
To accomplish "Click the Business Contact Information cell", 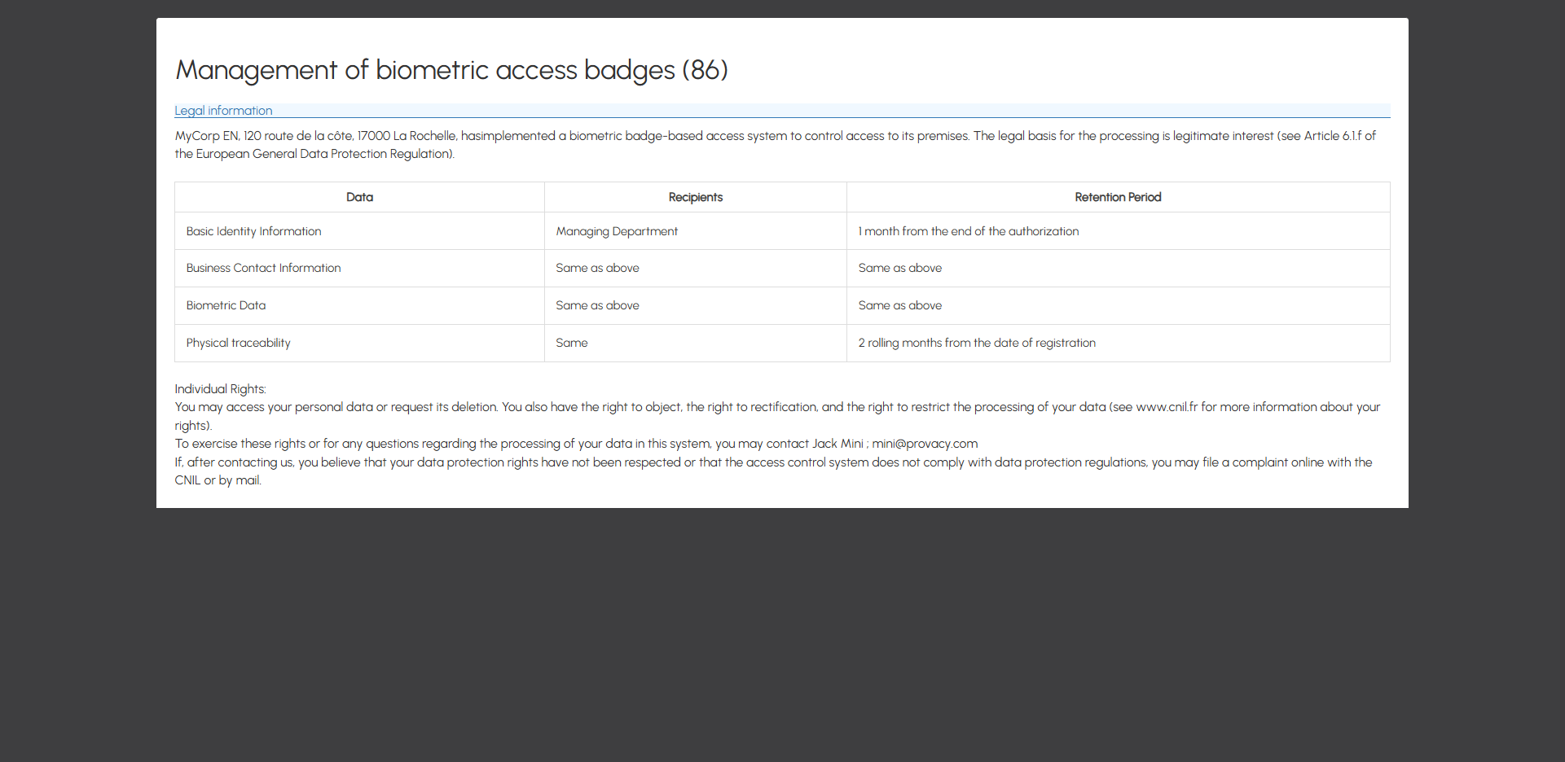I will click(x=359, y=268).
